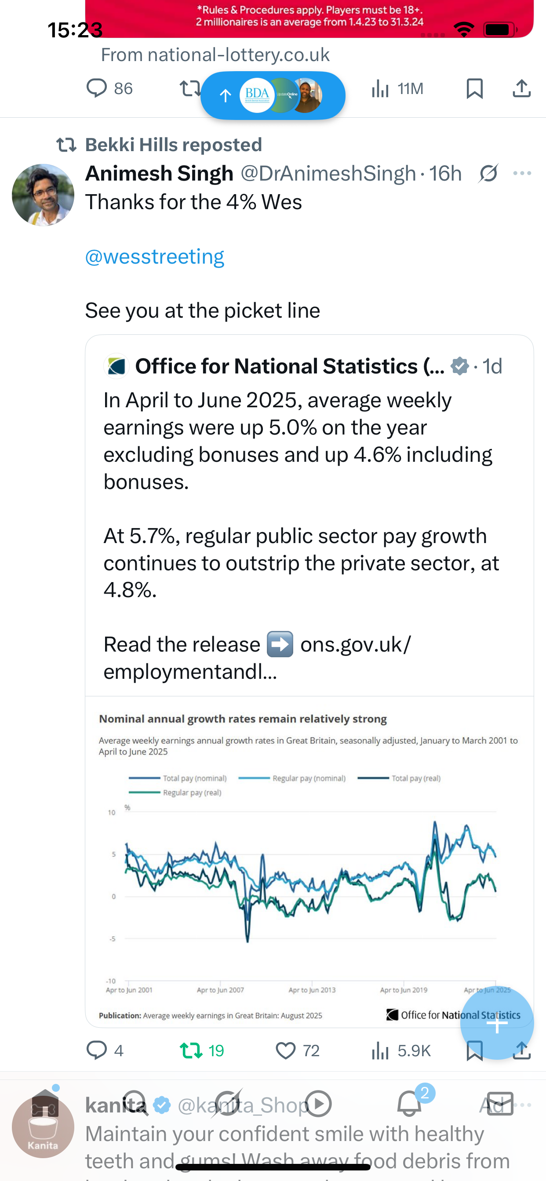Open Animesh Singh's profile picture

click(43, 195)
